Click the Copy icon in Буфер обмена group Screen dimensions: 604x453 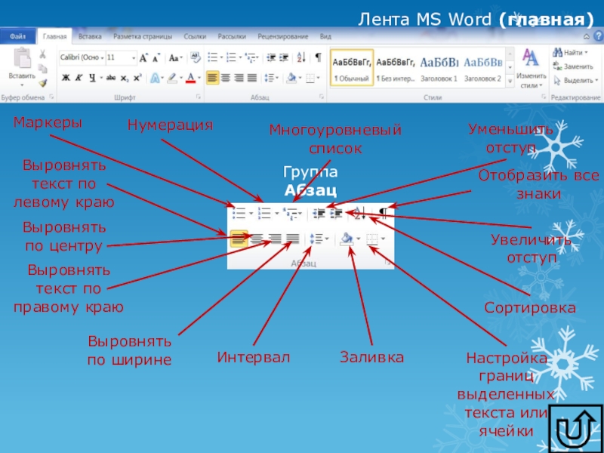click(x=43, y=69)
